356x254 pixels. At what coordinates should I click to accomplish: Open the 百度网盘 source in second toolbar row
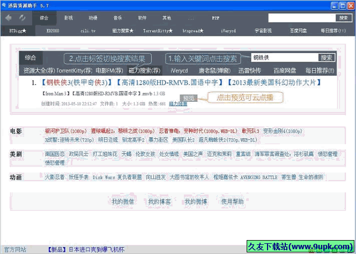click(x=298, y=31)
